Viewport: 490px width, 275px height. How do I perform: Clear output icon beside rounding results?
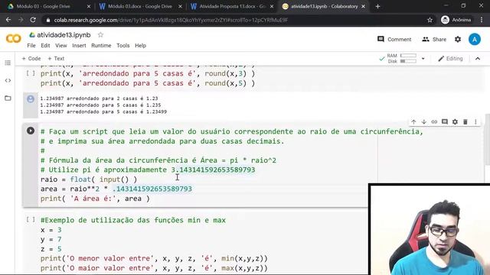click(x=31, y=99)
